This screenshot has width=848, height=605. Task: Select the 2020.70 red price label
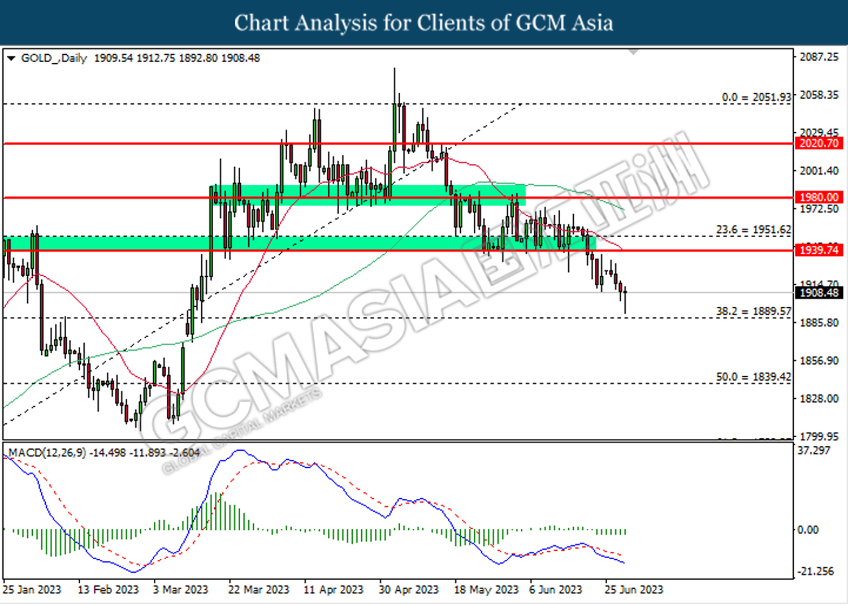[x=819, y=143]
